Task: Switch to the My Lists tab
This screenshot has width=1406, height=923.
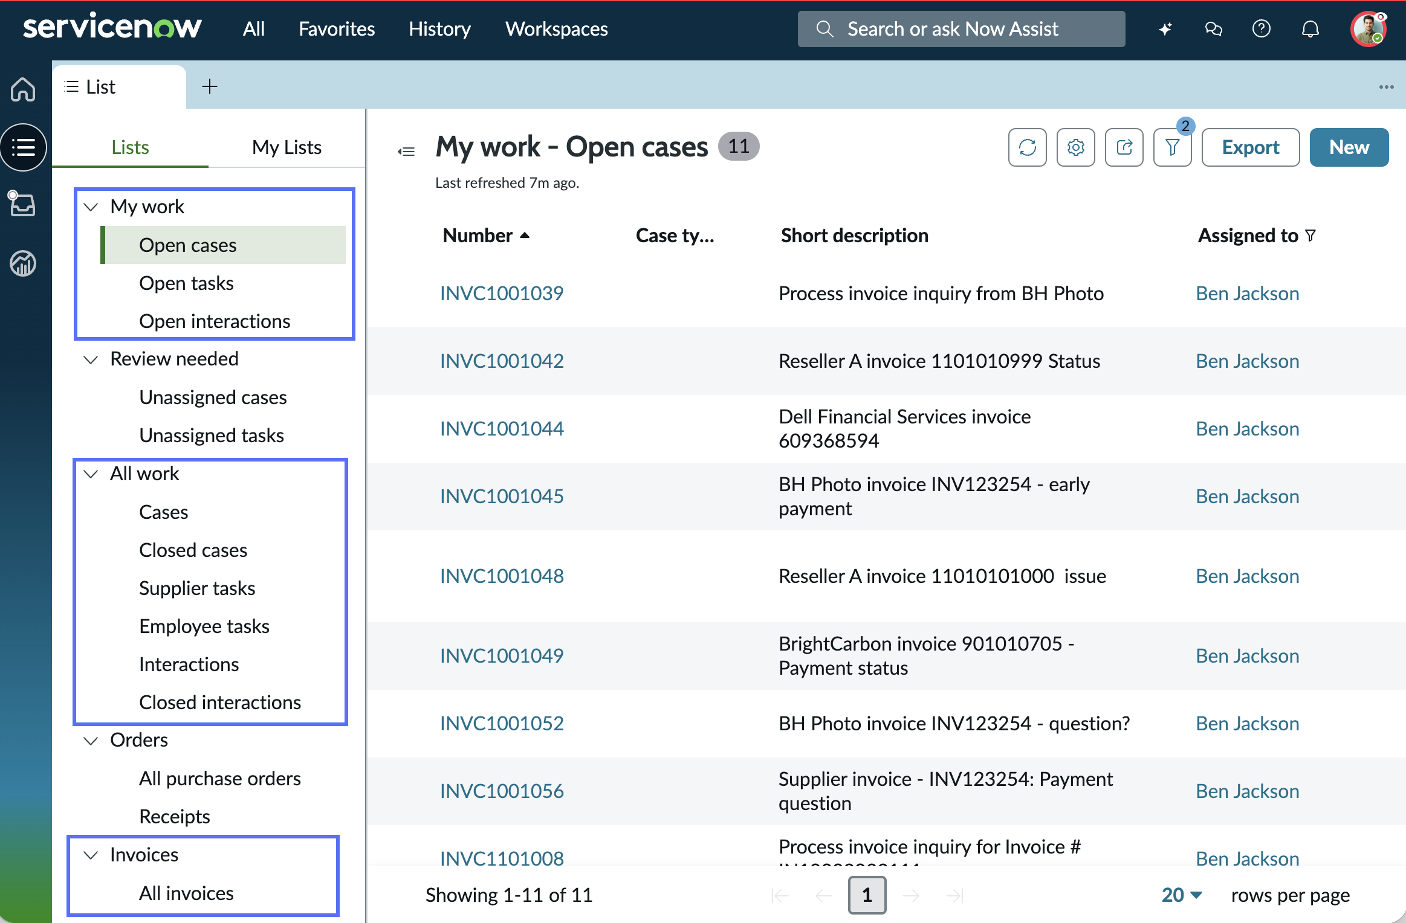Action: [x=287, y=147]
